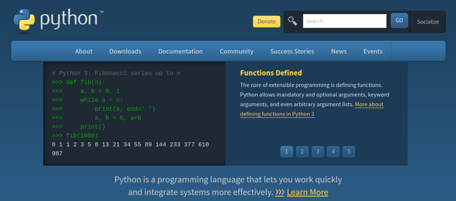This screenshot has width=456, height=201.
Task: Switch to carousel slide 2
Action: coord(302,151)
